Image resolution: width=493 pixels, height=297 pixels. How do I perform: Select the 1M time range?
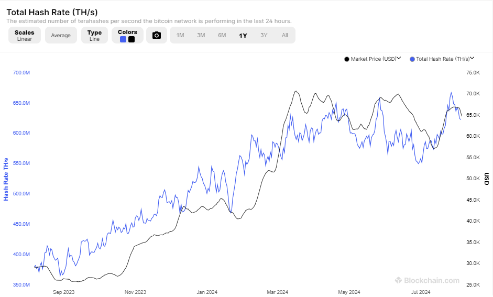click(180, 35)
